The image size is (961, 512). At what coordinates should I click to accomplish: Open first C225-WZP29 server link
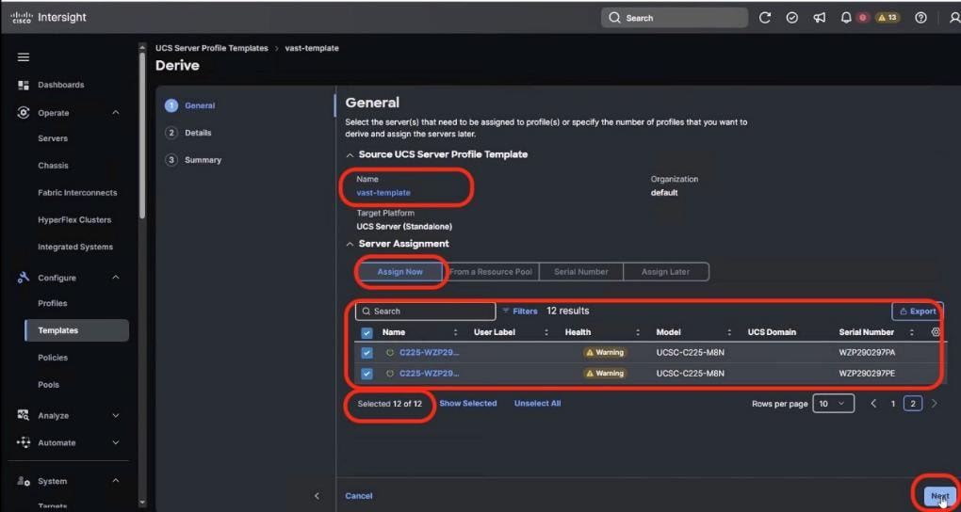point(429,353)
